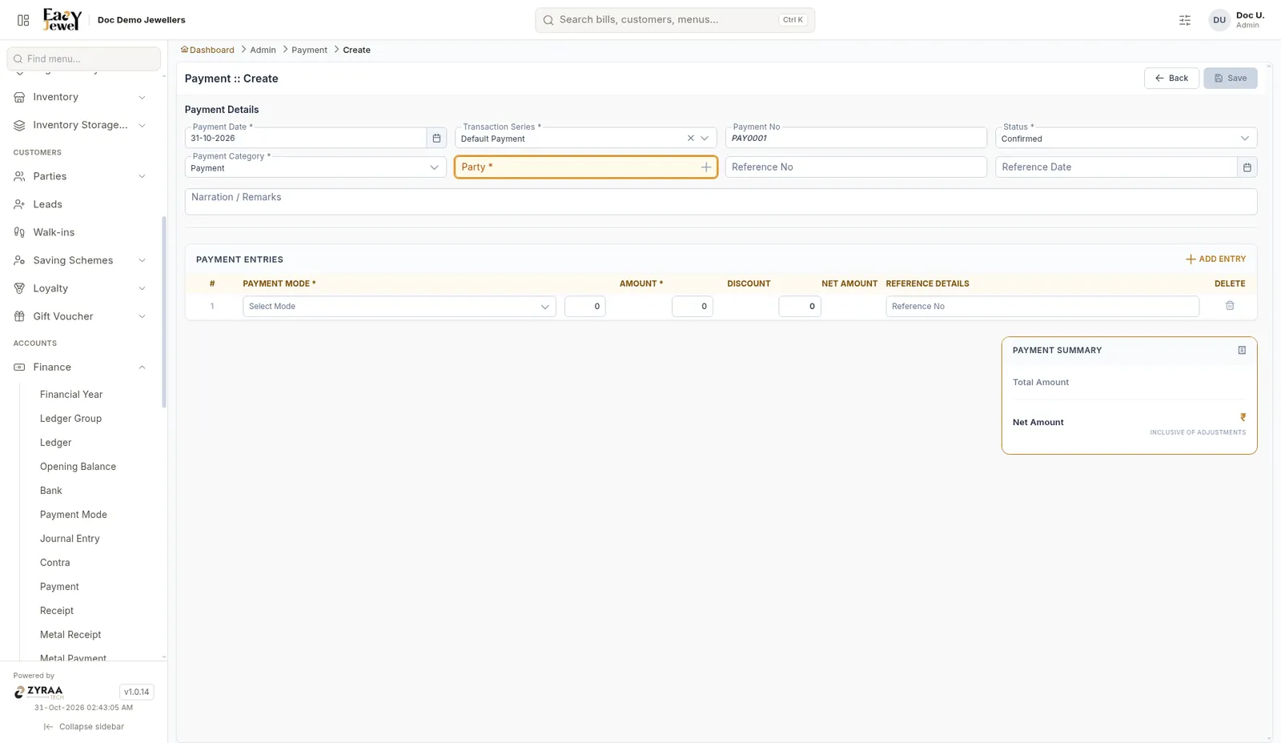
Task: Delete payment entry row 1
Action: pyautogui.click(x=1230, y=306)
